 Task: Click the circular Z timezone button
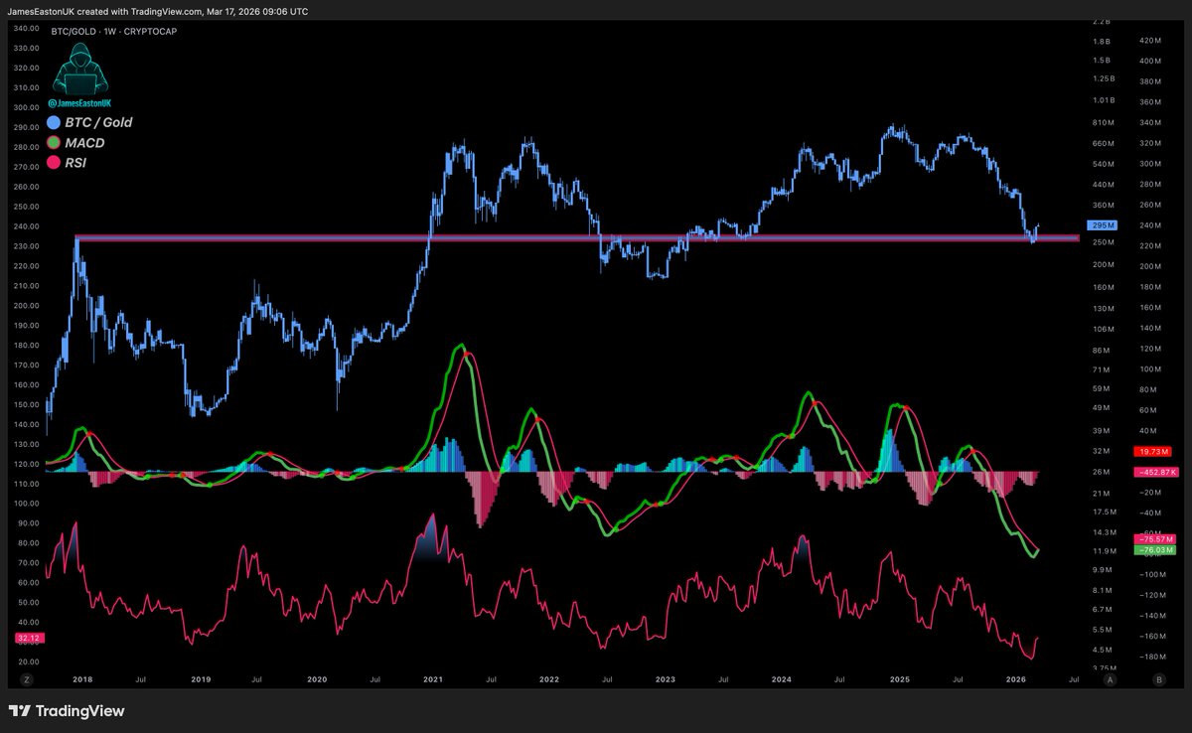[x=27, y=680]
